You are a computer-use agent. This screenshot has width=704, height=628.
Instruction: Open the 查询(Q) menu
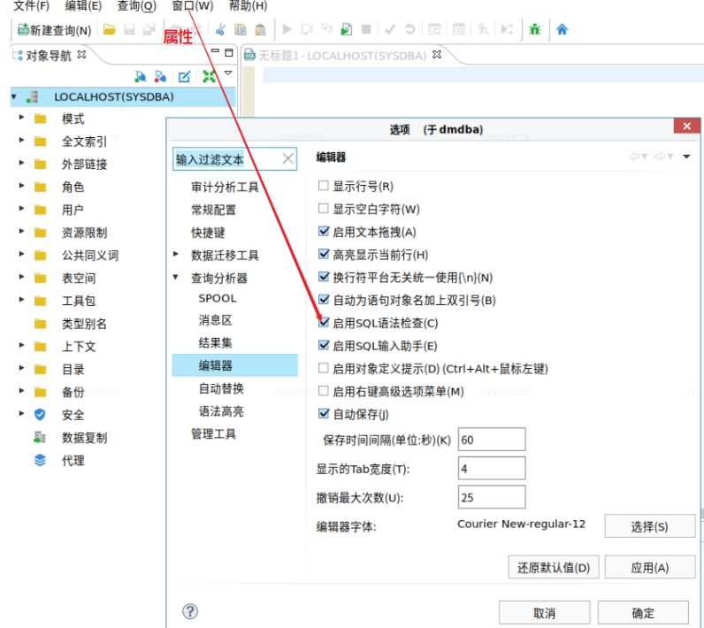tap(136, 6)
